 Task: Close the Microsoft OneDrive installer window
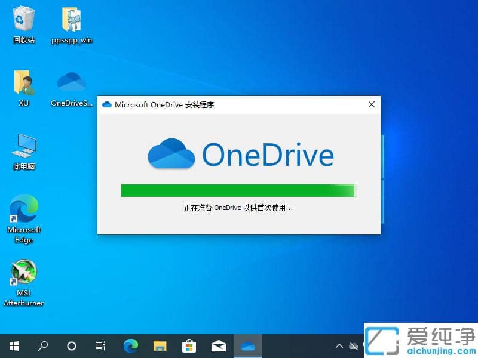point(371,104)
